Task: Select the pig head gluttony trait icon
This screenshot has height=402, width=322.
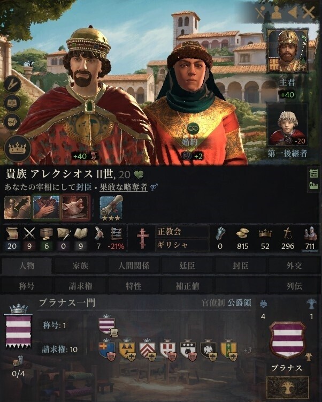Action: pos(76,208)
